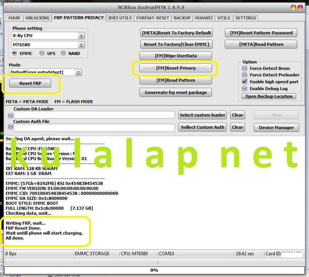The width and height of the screenshot is (309, 277).
Task: Click the [FM]Wipe UserData button
Action: click(176, 56)
